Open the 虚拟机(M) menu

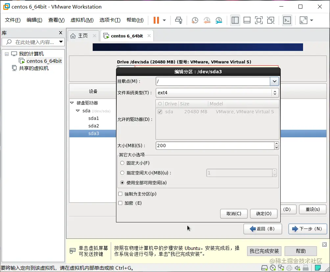tap(82, 20)
